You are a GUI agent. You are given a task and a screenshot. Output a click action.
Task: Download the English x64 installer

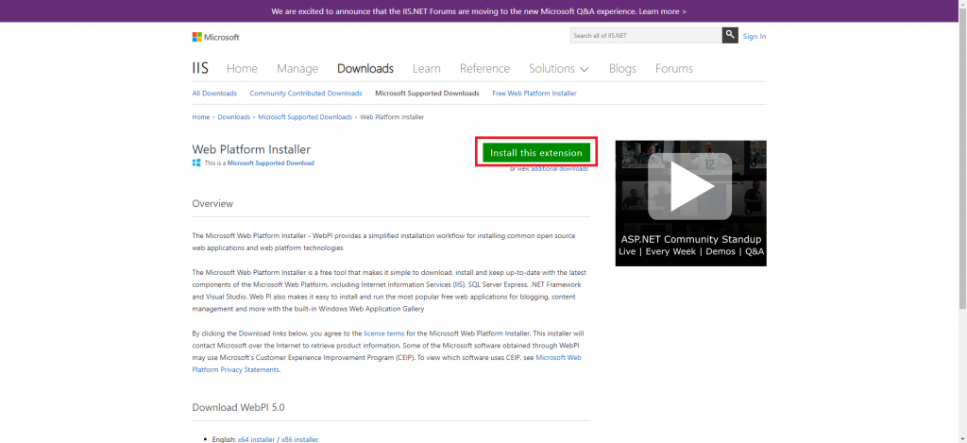point(256,439)
